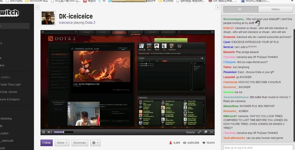This screenshot has height=150, width=295.
Task: Open the Share dropdown
Action: pos(62,143)
